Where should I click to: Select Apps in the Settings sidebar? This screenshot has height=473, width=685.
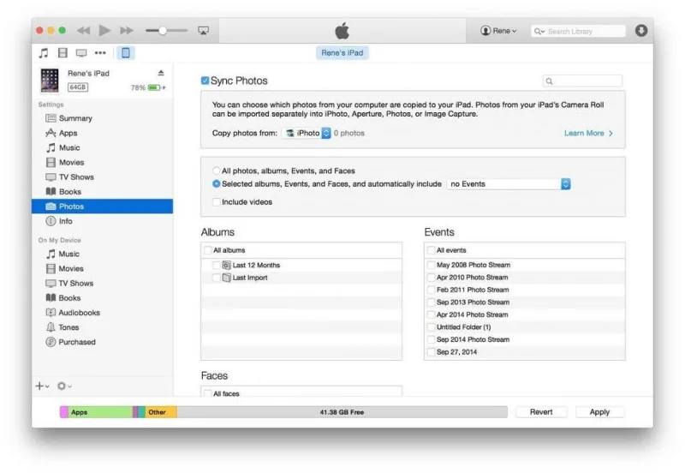[x=68, y=133]
